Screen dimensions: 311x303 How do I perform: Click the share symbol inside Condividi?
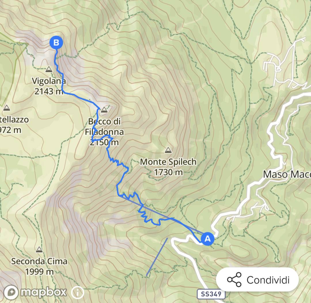click(x=234, y=280)
